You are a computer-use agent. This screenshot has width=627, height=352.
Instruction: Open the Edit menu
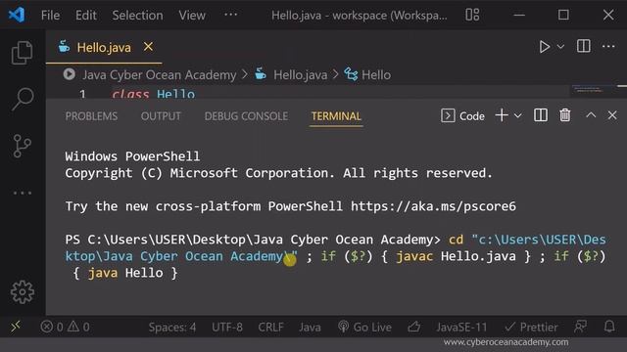pos(85,16)
